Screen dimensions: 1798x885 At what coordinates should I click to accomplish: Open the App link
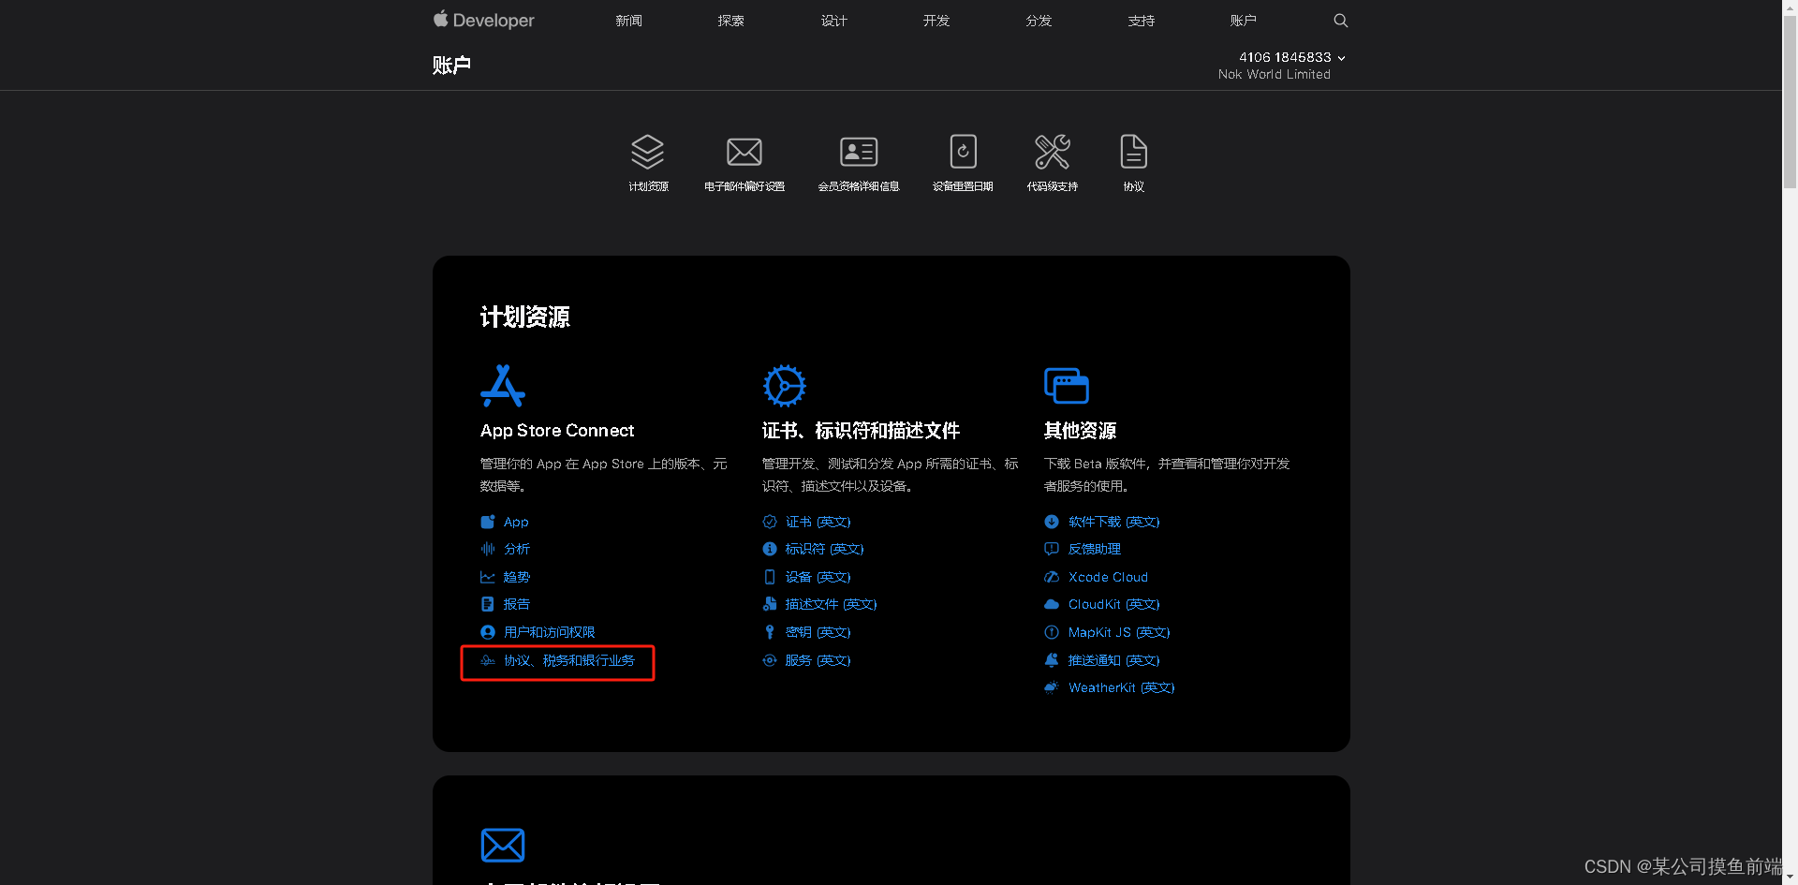tap(516, 522)
